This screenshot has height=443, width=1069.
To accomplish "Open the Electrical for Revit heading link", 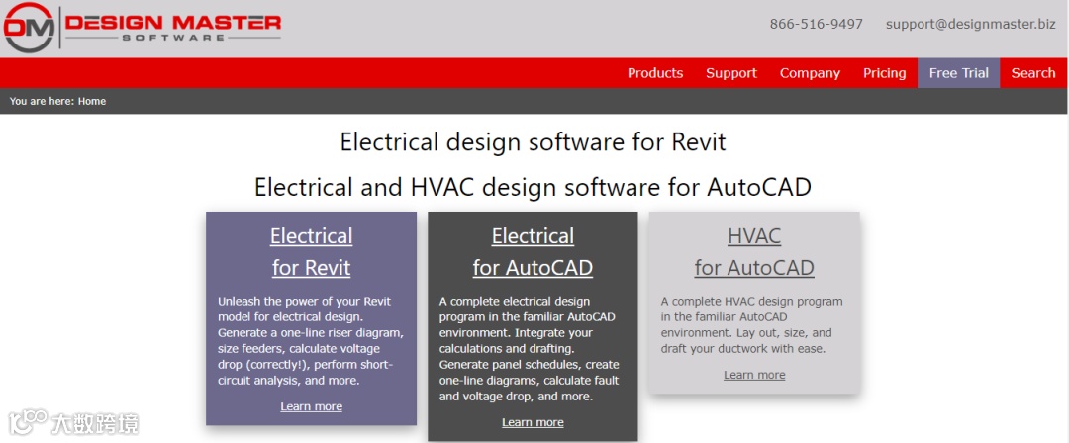I will pos(312,251).
